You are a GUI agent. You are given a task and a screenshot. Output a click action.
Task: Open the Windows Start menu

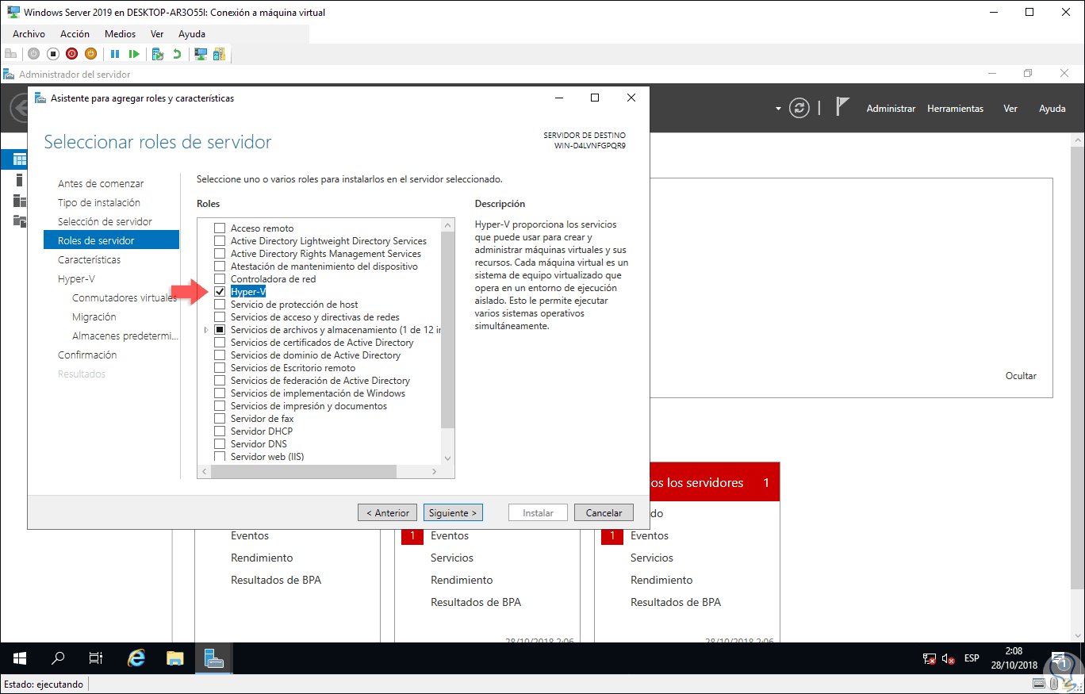pos(20,658)
